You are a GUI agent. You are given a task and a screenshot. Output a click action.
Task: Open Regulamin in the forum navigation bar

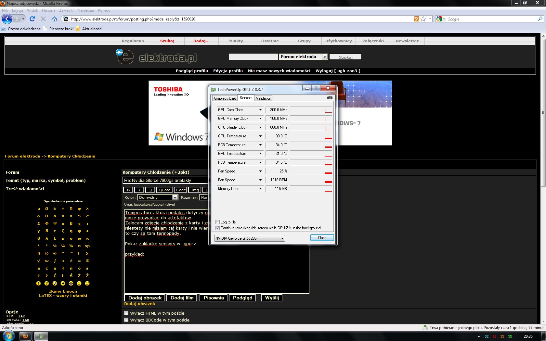[x=133, y=41]
